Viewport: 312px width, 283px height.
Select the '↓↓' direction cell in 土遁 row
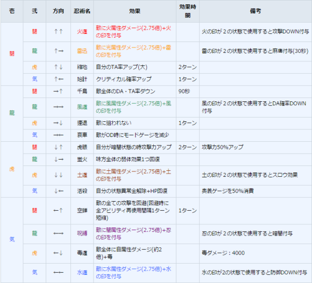pyautogui.click(x=58, y=175)
